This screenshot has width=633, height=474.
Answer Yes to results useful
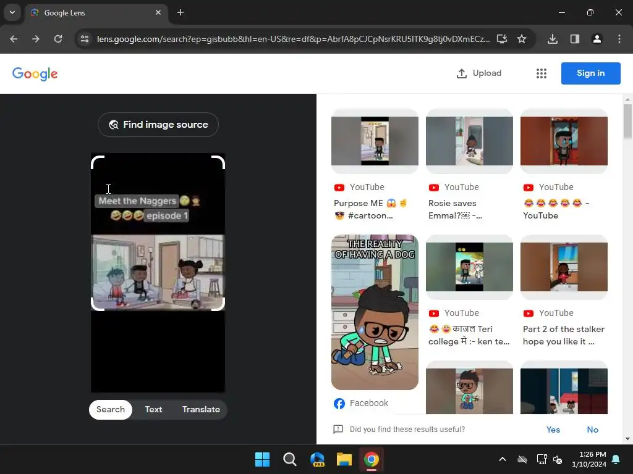point(553,430)
